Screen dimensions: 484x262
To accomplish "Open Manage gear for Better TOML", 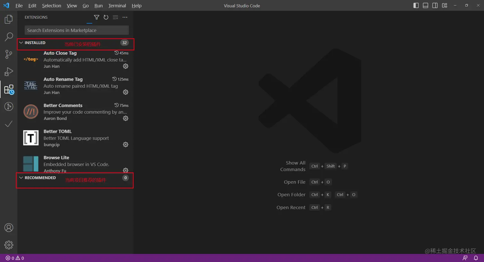I will click(125, 145).
